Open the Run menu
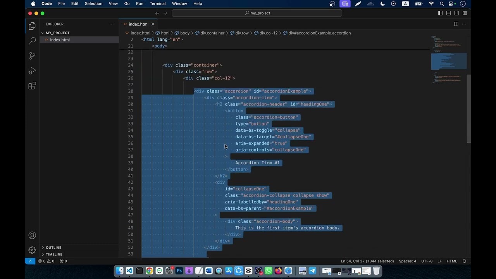Screen dimensions: 496x279 139,3
